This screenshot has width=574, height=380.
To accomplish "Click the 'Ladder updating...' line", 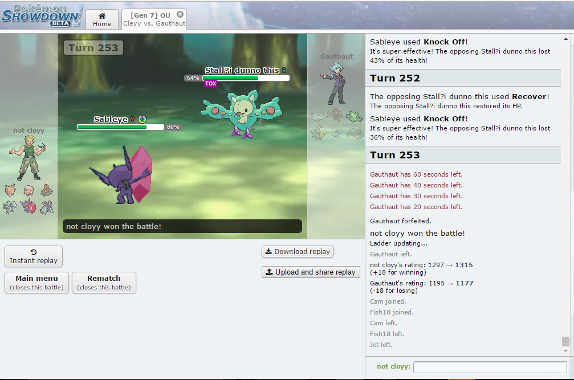I will coord(398,243).
